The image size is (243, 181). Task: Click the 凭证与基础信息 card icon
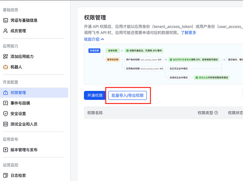tap(5, 20)
